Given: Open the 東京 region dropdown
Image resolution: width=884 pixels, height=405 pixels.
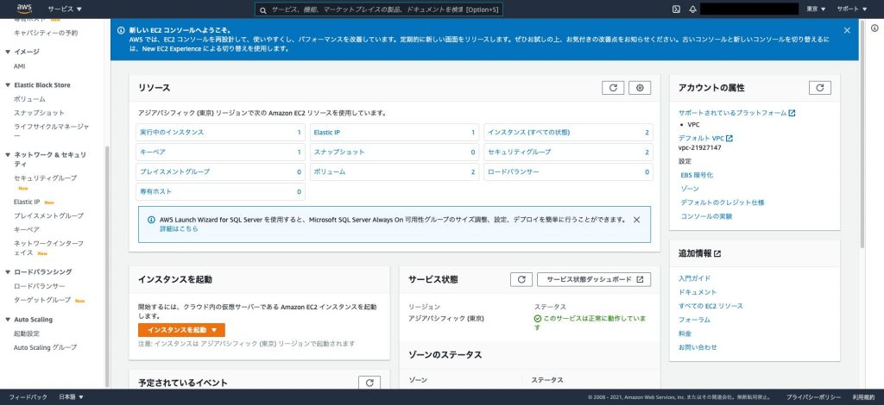Looking at the screenshot, I should 816,9.
